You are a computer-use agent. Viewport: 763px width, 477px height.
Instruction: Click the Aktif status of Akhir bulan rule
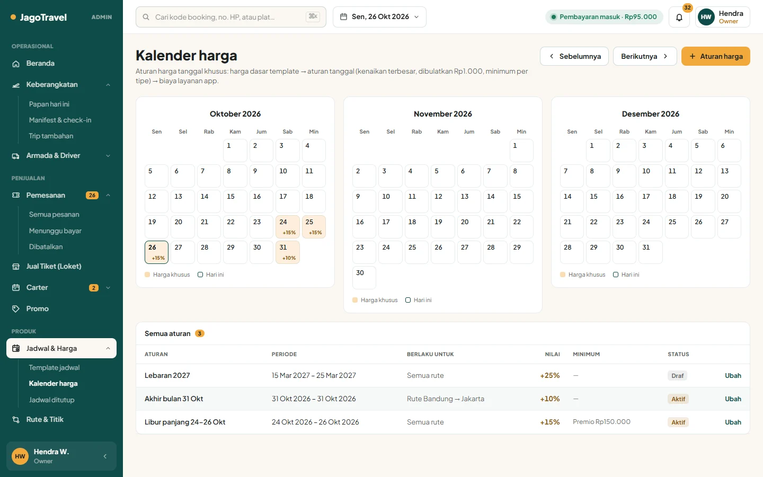(x=678, y=399)
